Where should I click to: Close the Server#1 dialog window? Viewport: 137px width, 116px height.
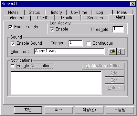point(133,4)
